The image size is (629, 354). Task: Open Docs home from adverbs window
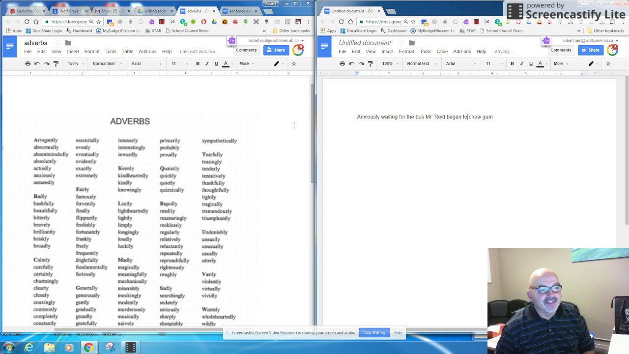click(x=10, y=47)
